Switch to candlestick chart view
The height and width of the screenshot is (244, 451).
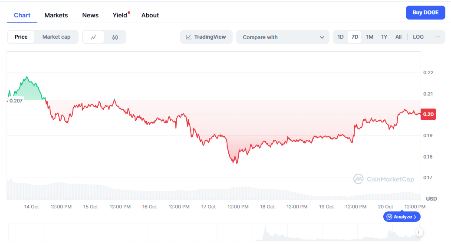[115, 37]
